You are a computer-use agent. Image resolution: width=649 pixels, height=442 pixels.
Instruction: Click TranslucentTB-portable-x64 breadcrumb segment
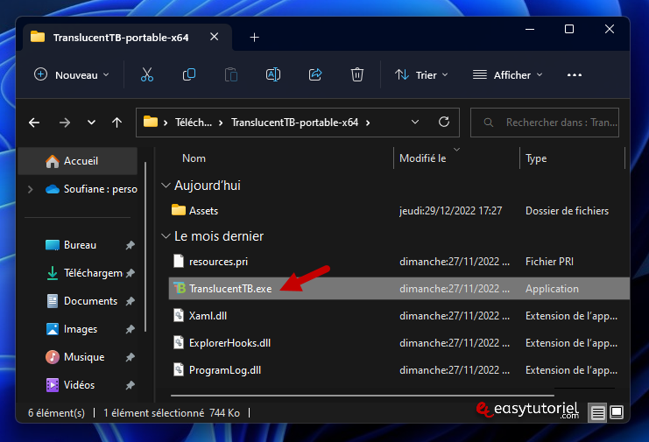pyautogui.click(x=294, y=123)
